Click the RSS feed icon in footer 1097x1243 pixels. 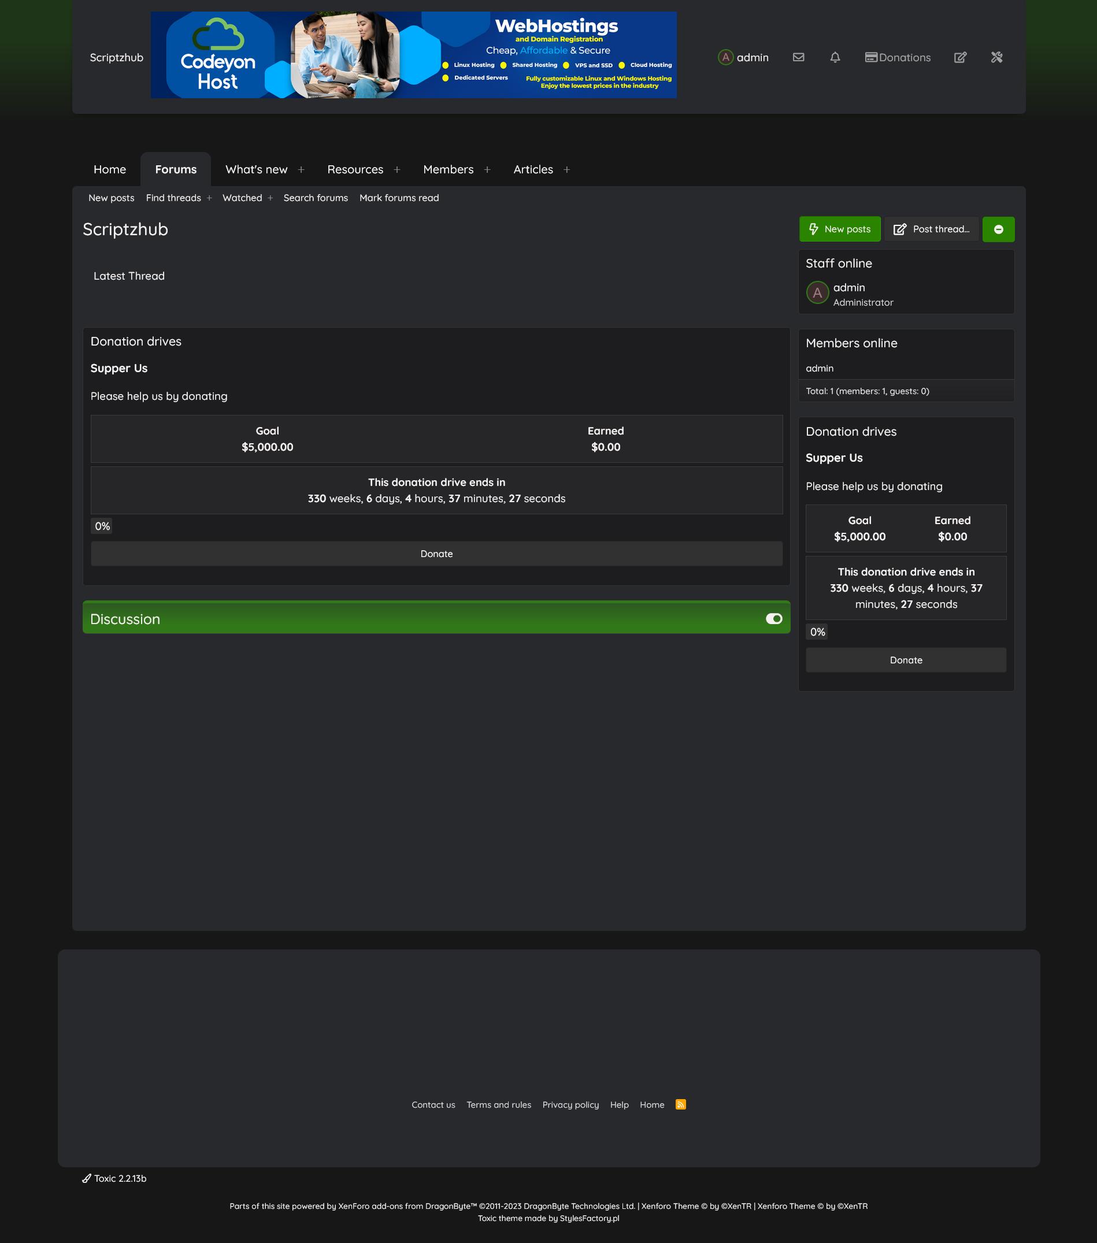click(680, 1104)
